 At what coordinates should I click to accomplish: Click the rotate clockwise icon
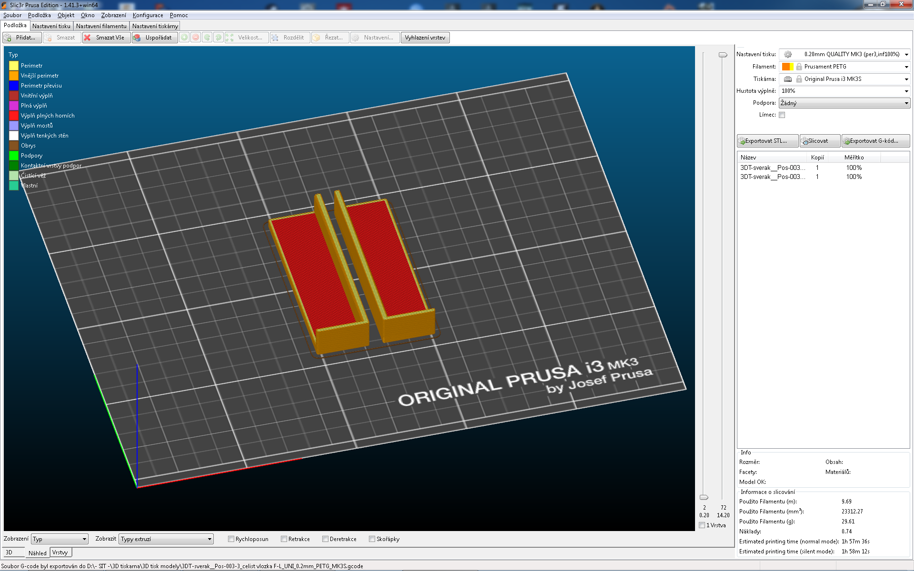[x=219, y=38]
